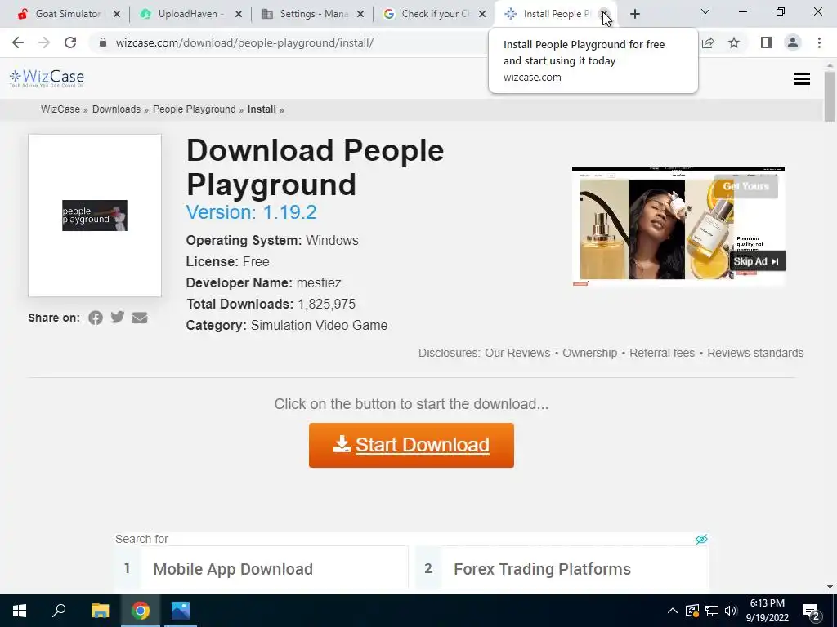837x627 pixels.
Task: Click the Start Download button
Action: (411, 445)
